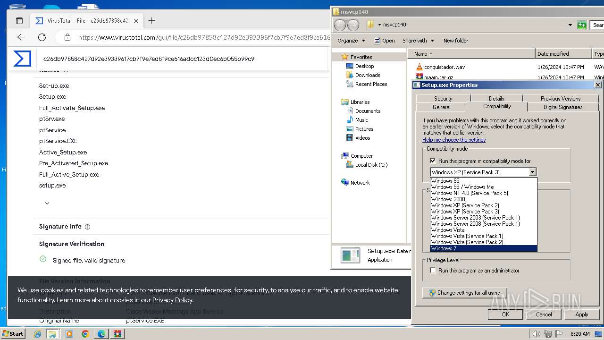Reload the VirusTotal page
The height and width of the screenshot is (340, 604).
point(42,37)
